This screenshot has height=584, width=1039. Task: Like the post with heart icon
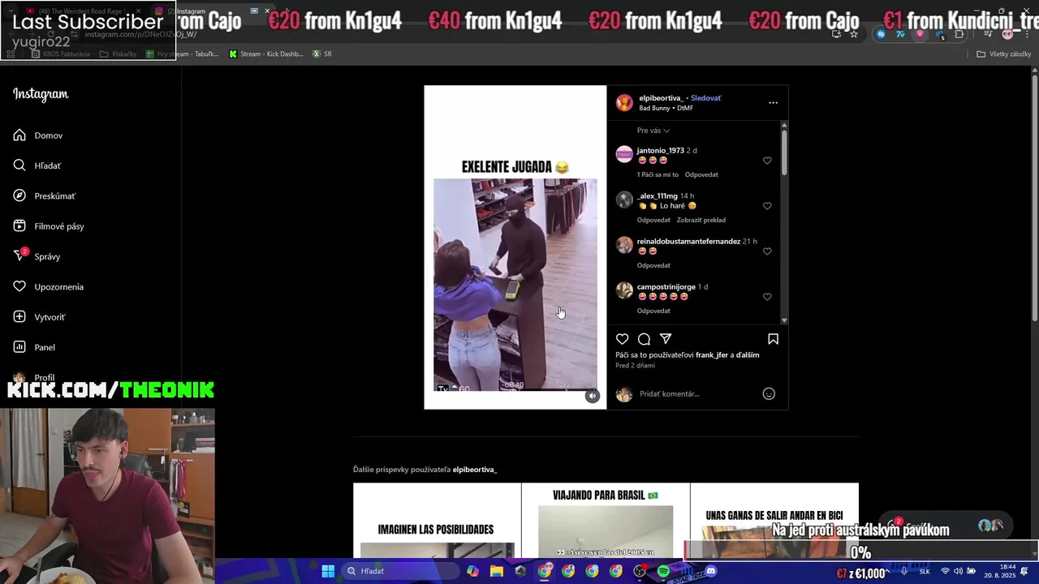point(622,339)
